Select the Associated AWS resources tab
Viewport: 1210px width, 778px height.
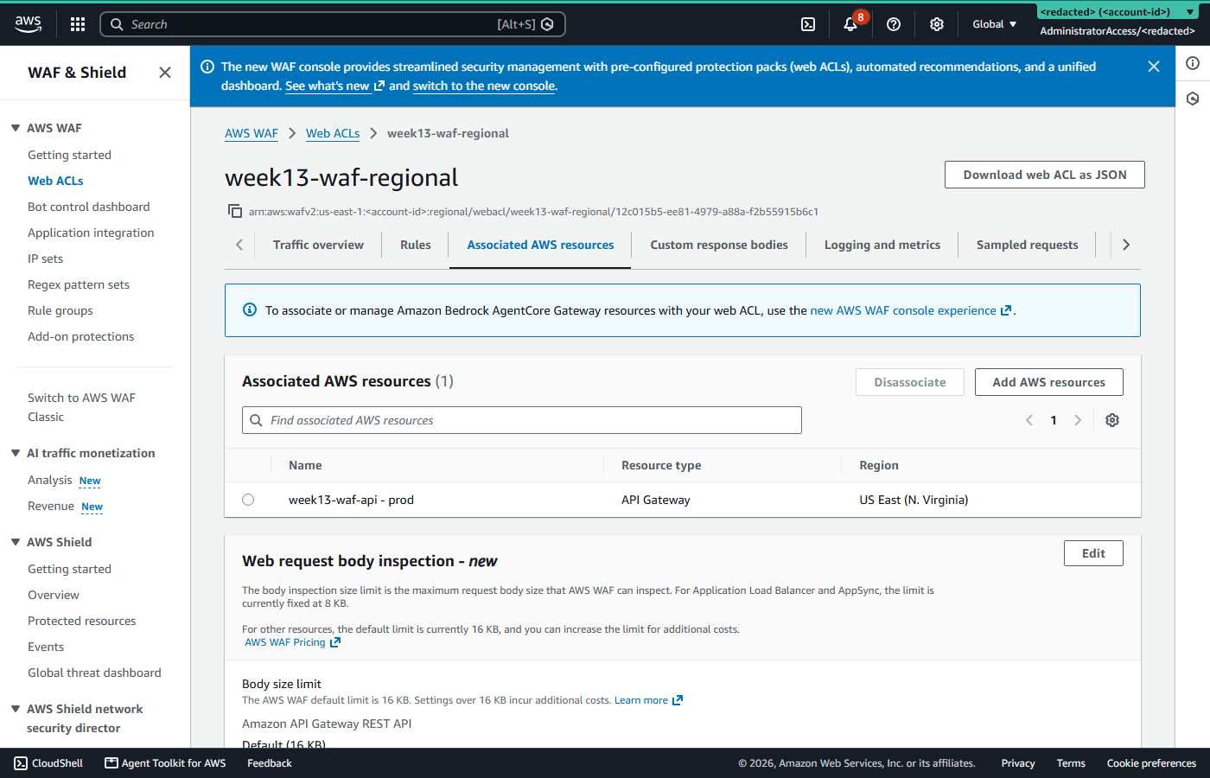(x=541, y=245)
